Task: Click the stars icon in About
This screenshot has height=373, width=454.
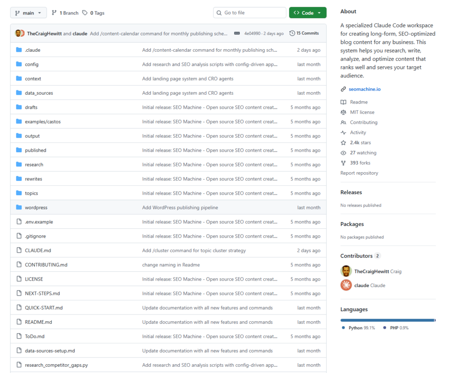Action: (x=343, y=143)
